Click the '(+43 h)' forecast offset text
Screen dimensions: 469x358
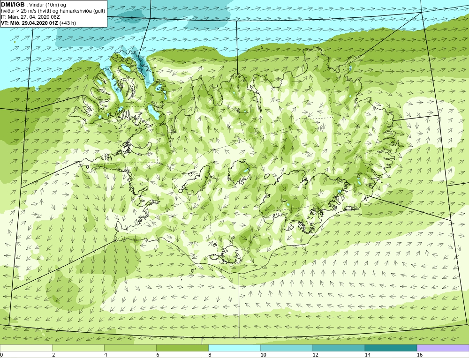coord(68,23)
